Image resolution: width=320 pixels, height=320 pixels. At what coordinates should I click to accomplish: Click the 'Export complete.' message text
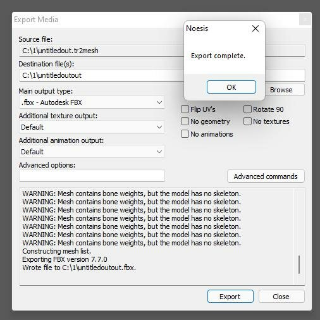[218, 56]
